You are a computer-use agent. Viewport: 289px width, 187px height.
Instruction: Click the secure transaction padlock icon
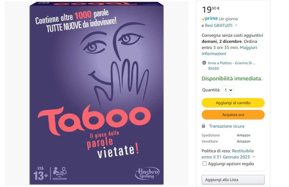pos(204,126)
